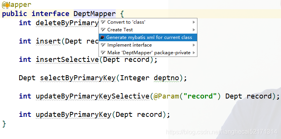Click the insertSelective method name
The image size is (281, 139).
[67, 60]
